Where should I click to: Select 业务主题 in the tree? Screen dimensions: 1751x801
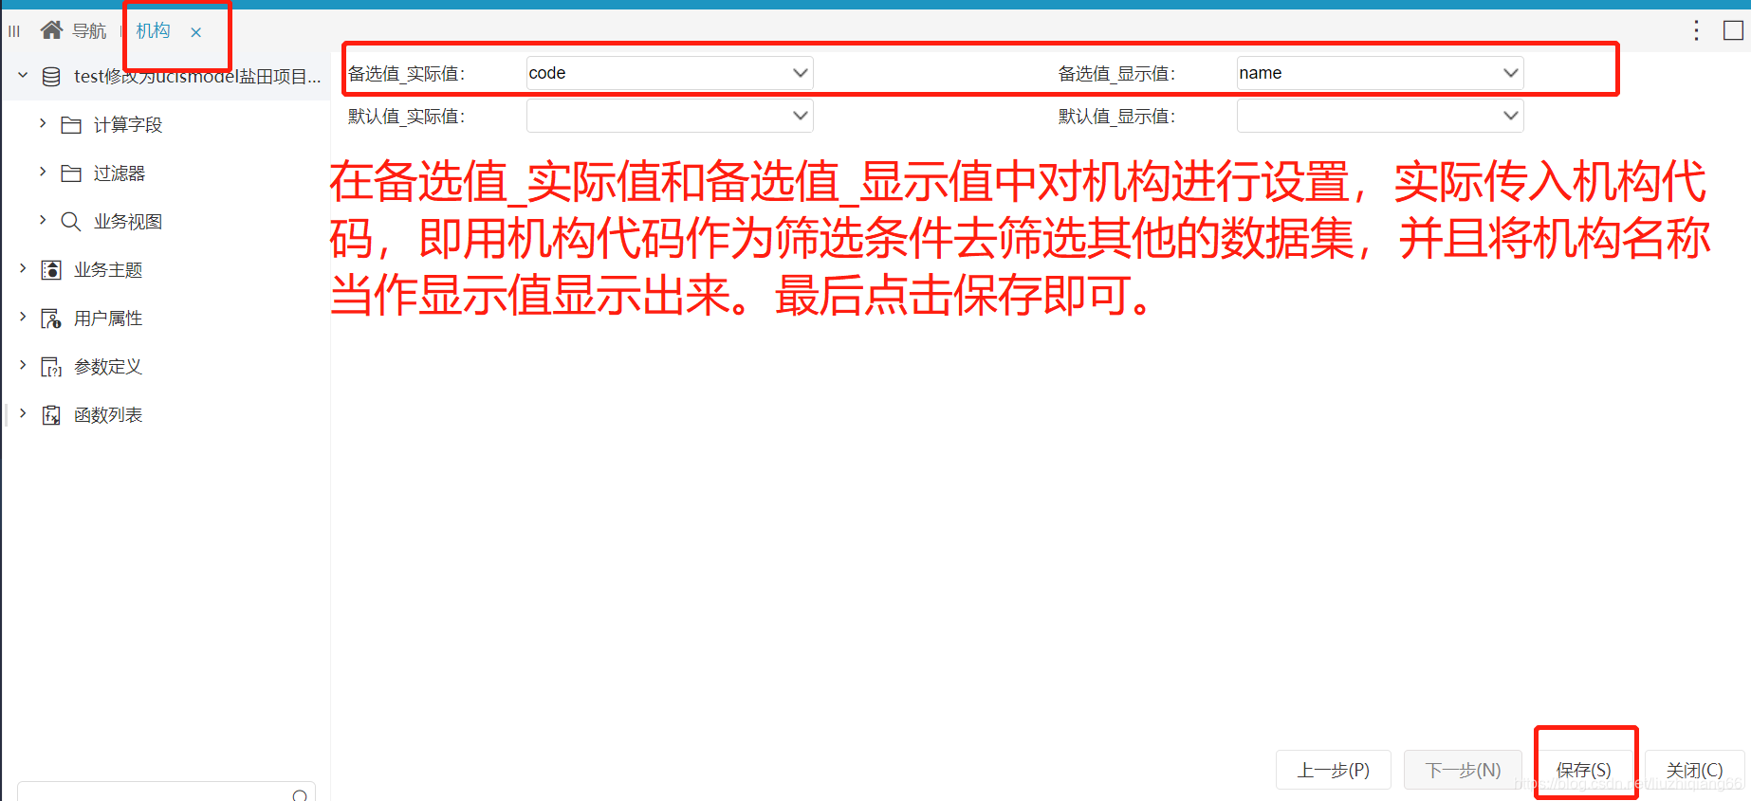[x=108, y=269]
